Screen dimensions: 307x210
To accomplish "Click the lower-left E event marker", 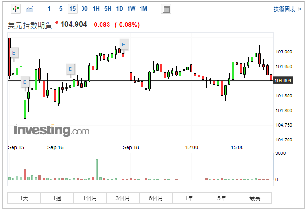I will click(25, 83).
